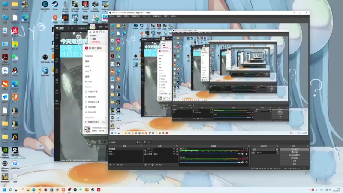Collapse the QQ contact group arrow
The width and height of the screenshot is (343, 193).
tap(91, 39)
